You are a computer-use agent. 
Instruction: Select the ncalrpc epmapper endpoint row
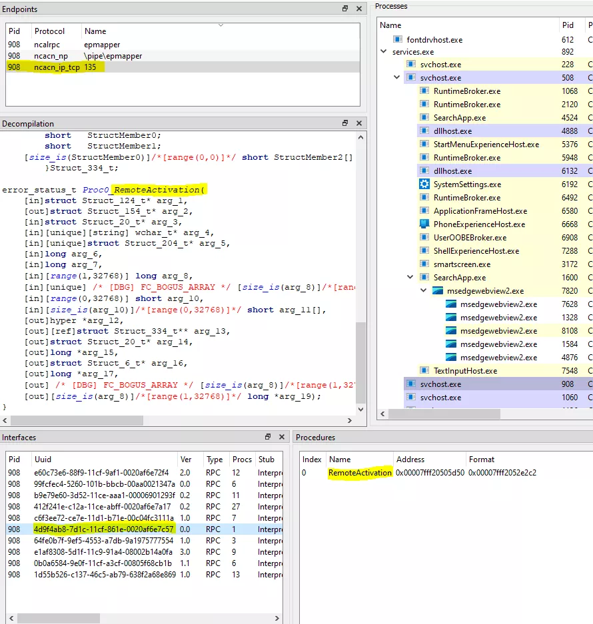click(x=183, y=45)
